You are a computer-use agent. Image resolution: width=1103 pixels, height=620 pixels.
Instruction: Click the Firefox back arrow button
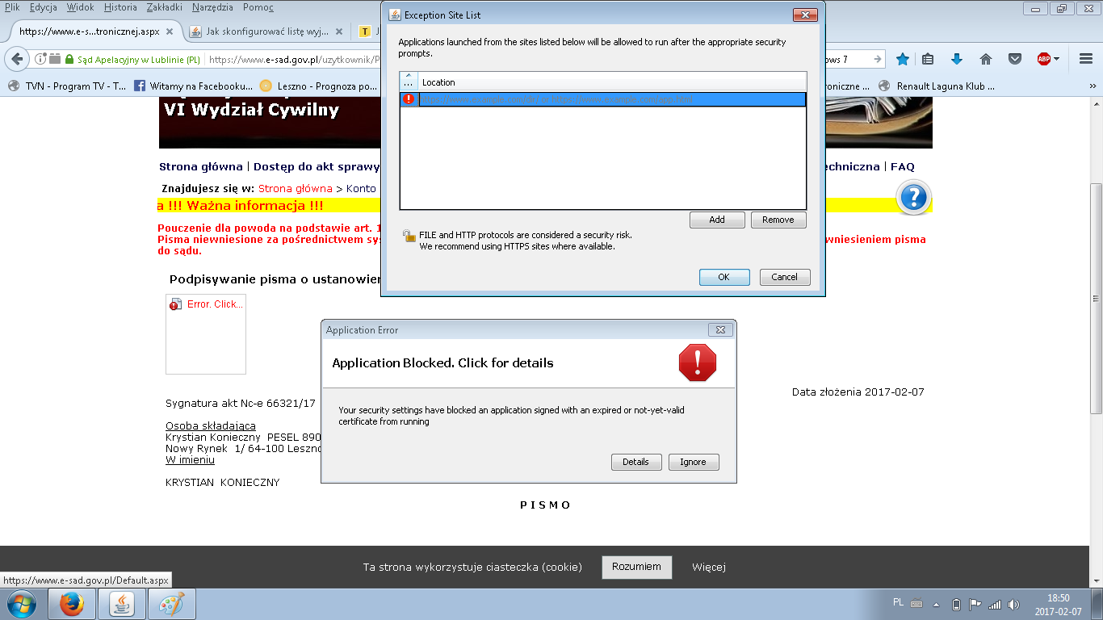[17, 59]
